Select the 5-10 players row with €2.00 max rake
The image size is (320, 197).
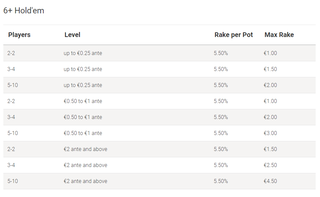point(159,85)
